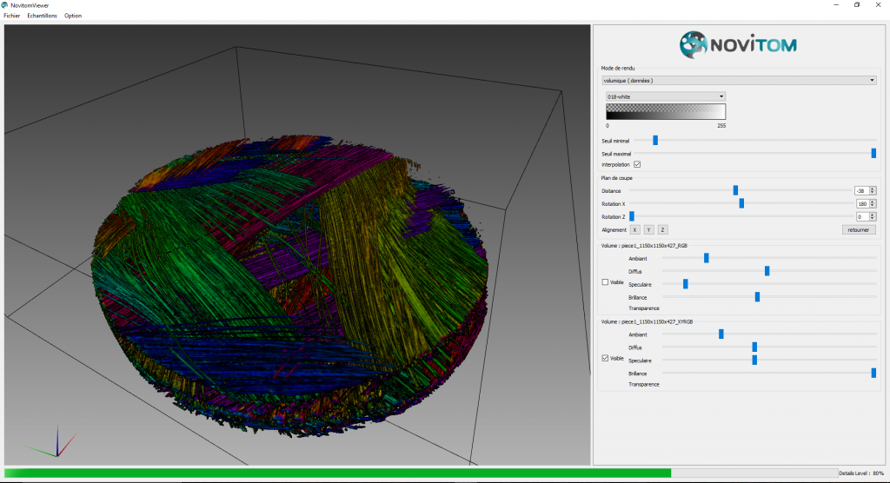
Task: Click the NovitomViewer app icon in title bar
Action: [x=6, y=5]
